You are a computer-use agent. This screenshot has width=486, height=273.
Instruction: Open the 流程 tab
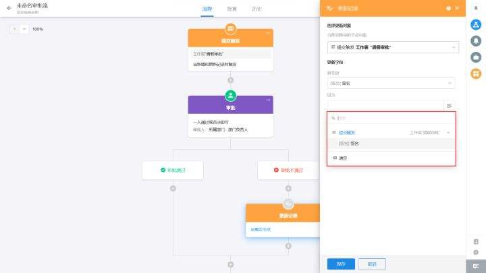(x=207, y=9)
